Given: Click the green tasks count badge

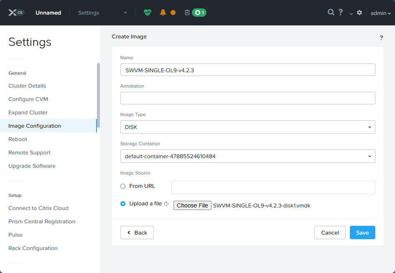Looking at the screenshot, I should click(199, 13).
